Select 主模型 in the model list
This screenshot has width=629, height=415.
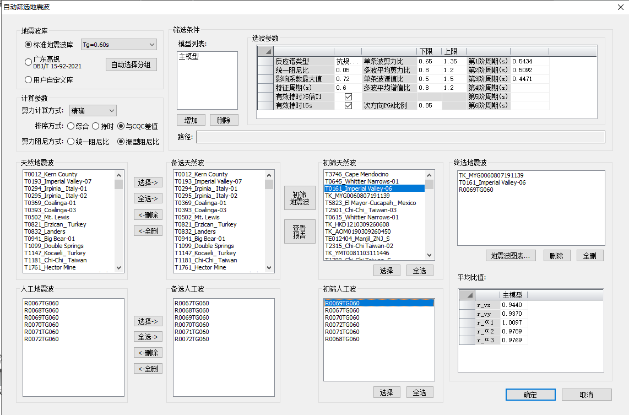point(189,57)
